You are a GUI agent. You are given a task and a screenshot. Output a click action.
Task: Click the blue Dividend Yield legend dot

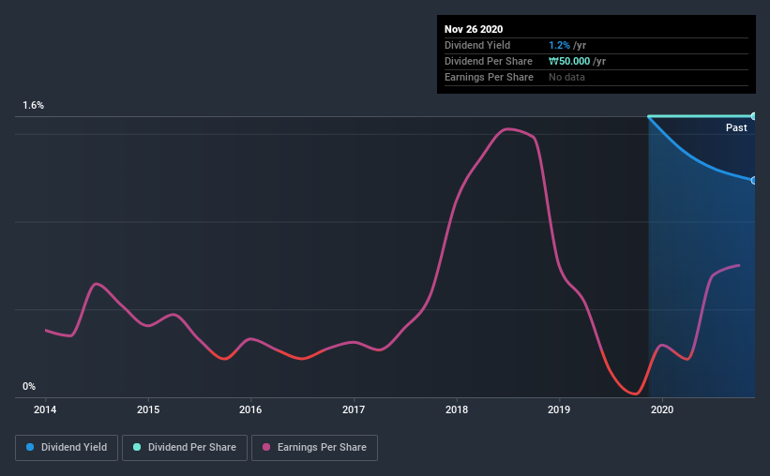29,448
